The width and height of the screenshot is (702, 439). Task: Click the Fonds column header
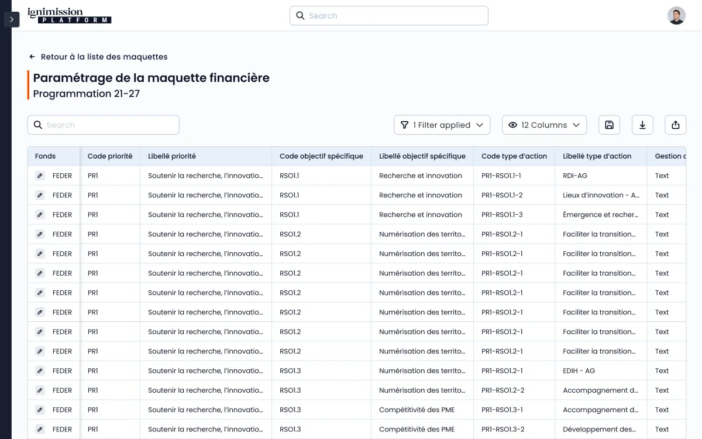[x=46, y=156]
